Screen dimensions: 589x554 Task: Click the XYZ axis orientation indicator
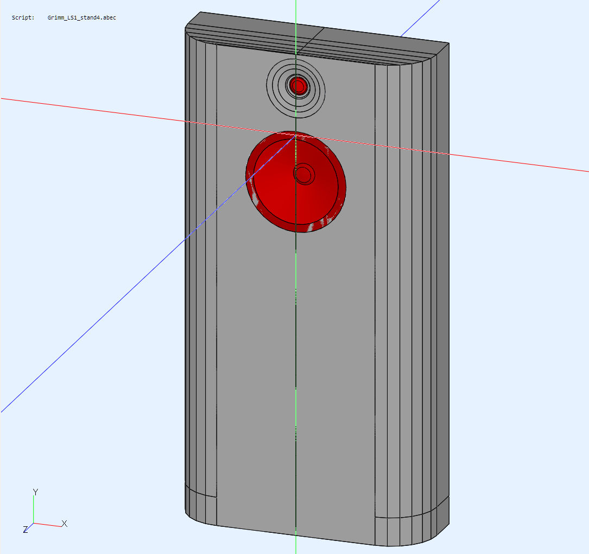45,511
